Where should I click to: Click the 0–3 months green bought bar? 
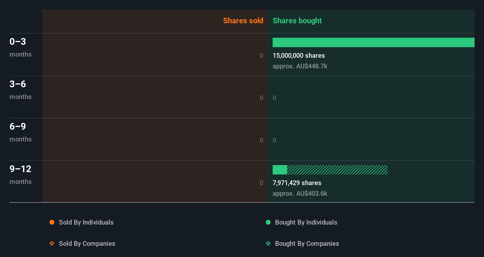[x=373, y=42]
